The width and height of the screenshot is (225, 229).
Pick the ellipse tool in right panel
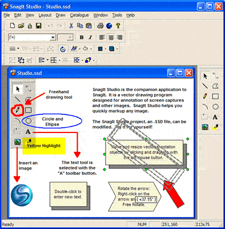[215, 107]
